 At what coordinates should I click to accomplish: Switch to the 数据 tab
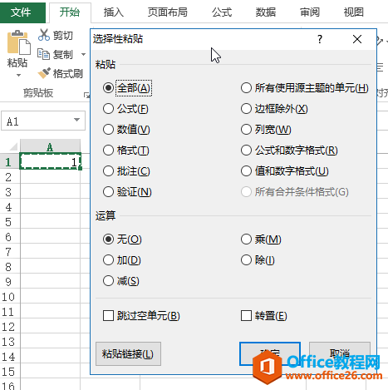coord(266,12)
